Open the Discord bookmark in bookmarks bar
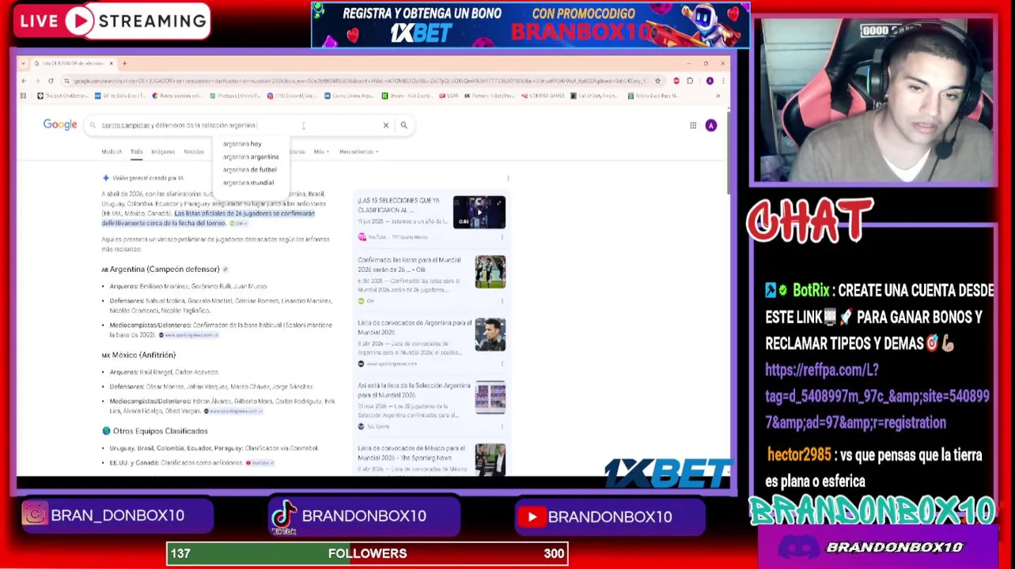The image size is (1015, 569). tap(293, 96)
